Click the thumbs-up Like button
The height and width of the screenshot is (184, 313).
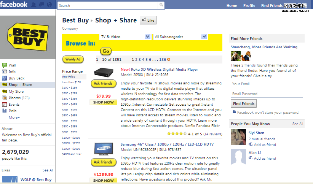point(148,21)
